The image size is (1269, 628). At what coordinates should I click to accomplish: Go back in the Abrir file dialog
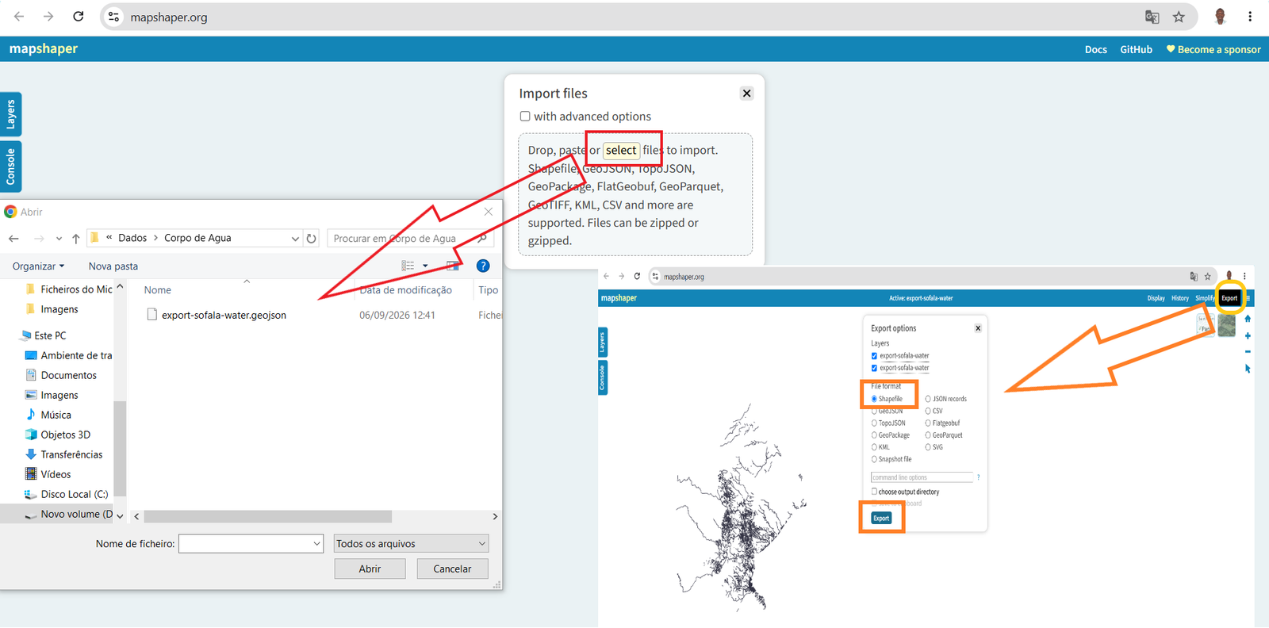(13, 238)
